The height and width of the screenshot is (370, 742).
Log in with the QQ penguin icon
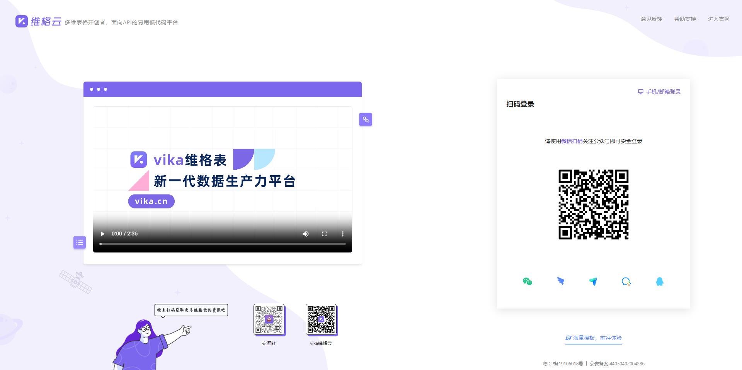(x=660, y=281)
